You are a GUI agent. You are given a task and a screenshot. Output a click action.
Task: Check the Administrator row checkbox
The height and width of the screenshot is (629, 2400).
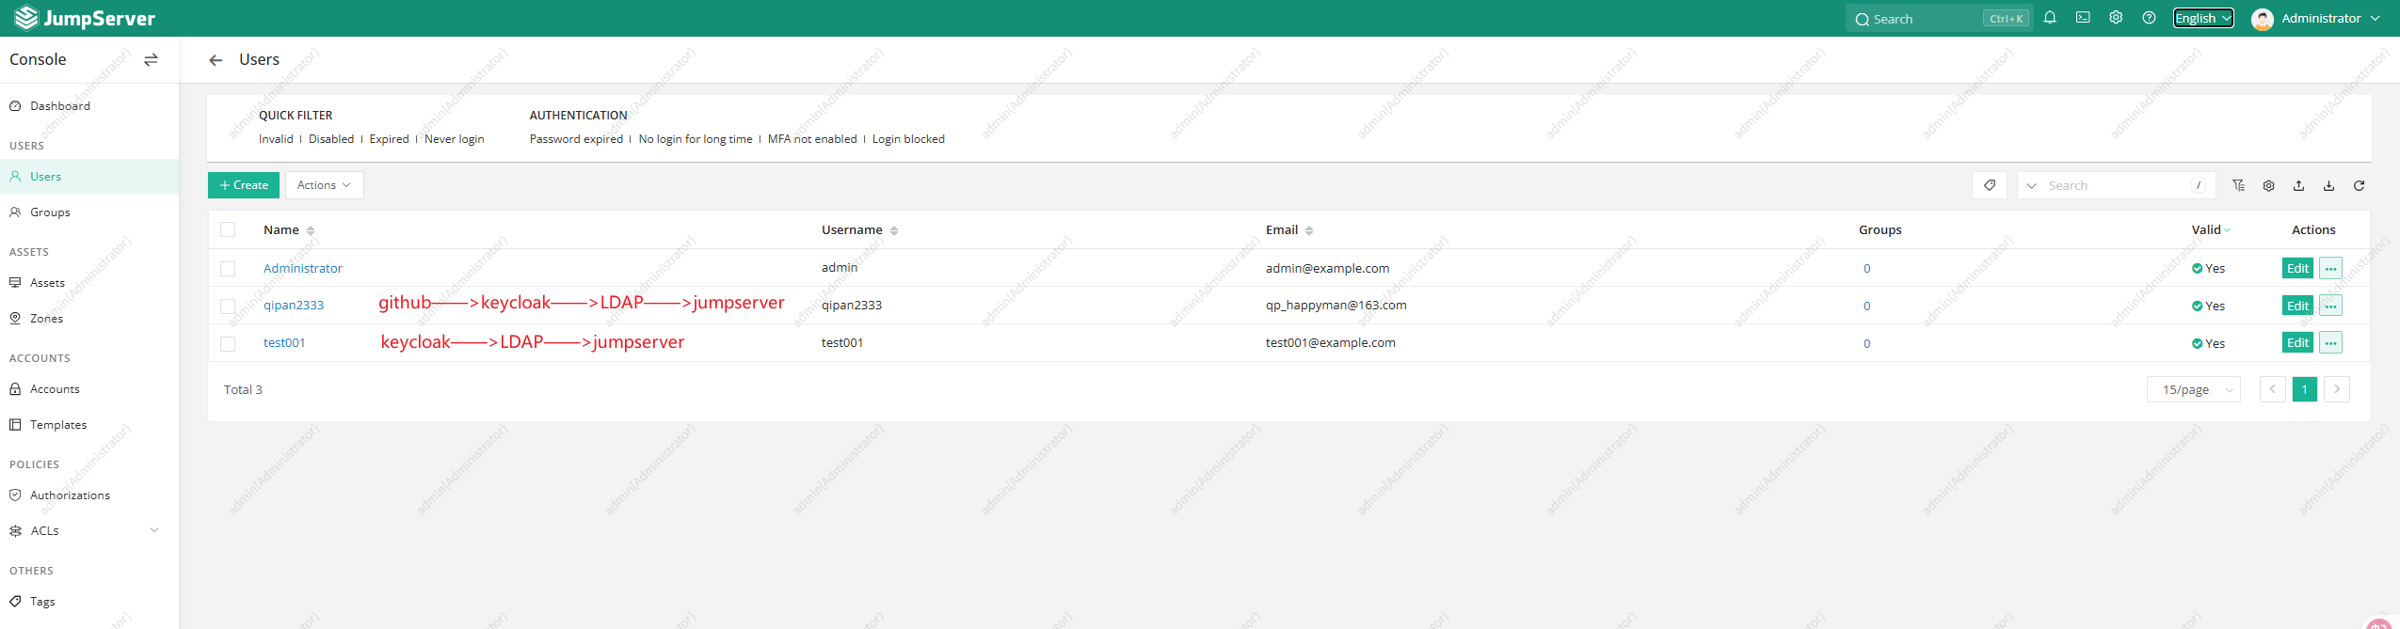[228, 269]
